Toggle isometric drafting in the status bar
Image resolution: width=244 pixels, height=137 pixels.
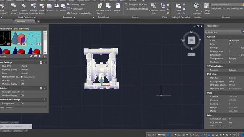click(x=191, y=135)
